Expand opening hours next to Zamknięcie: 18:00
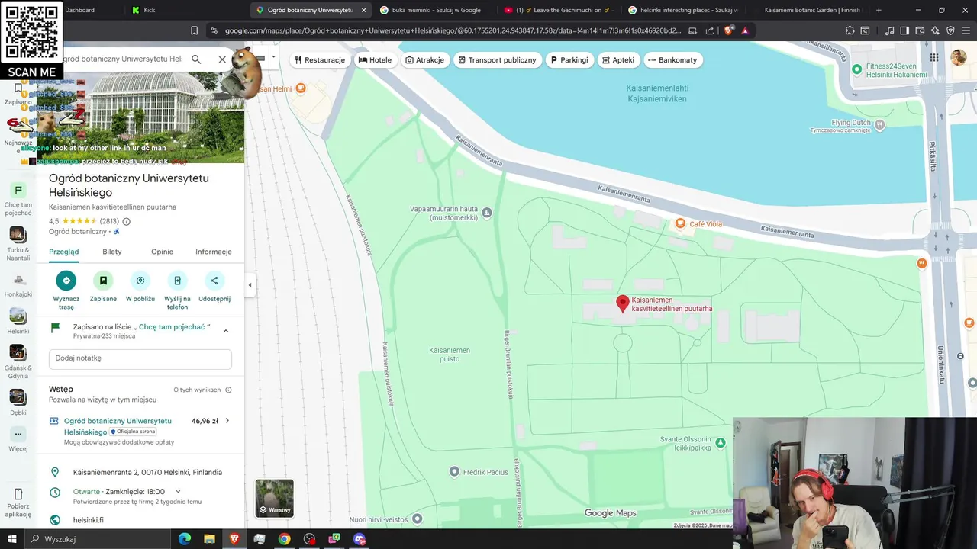Image resolution: width=977 pixels, height=549 pixels. [x=178, y=492]
